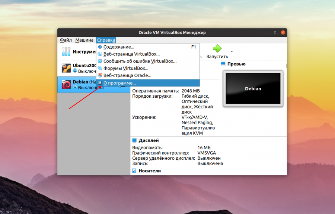The image size is (335, 214).
Task: Click the Дисплей section icon
Action: click(x=134, y=140)
